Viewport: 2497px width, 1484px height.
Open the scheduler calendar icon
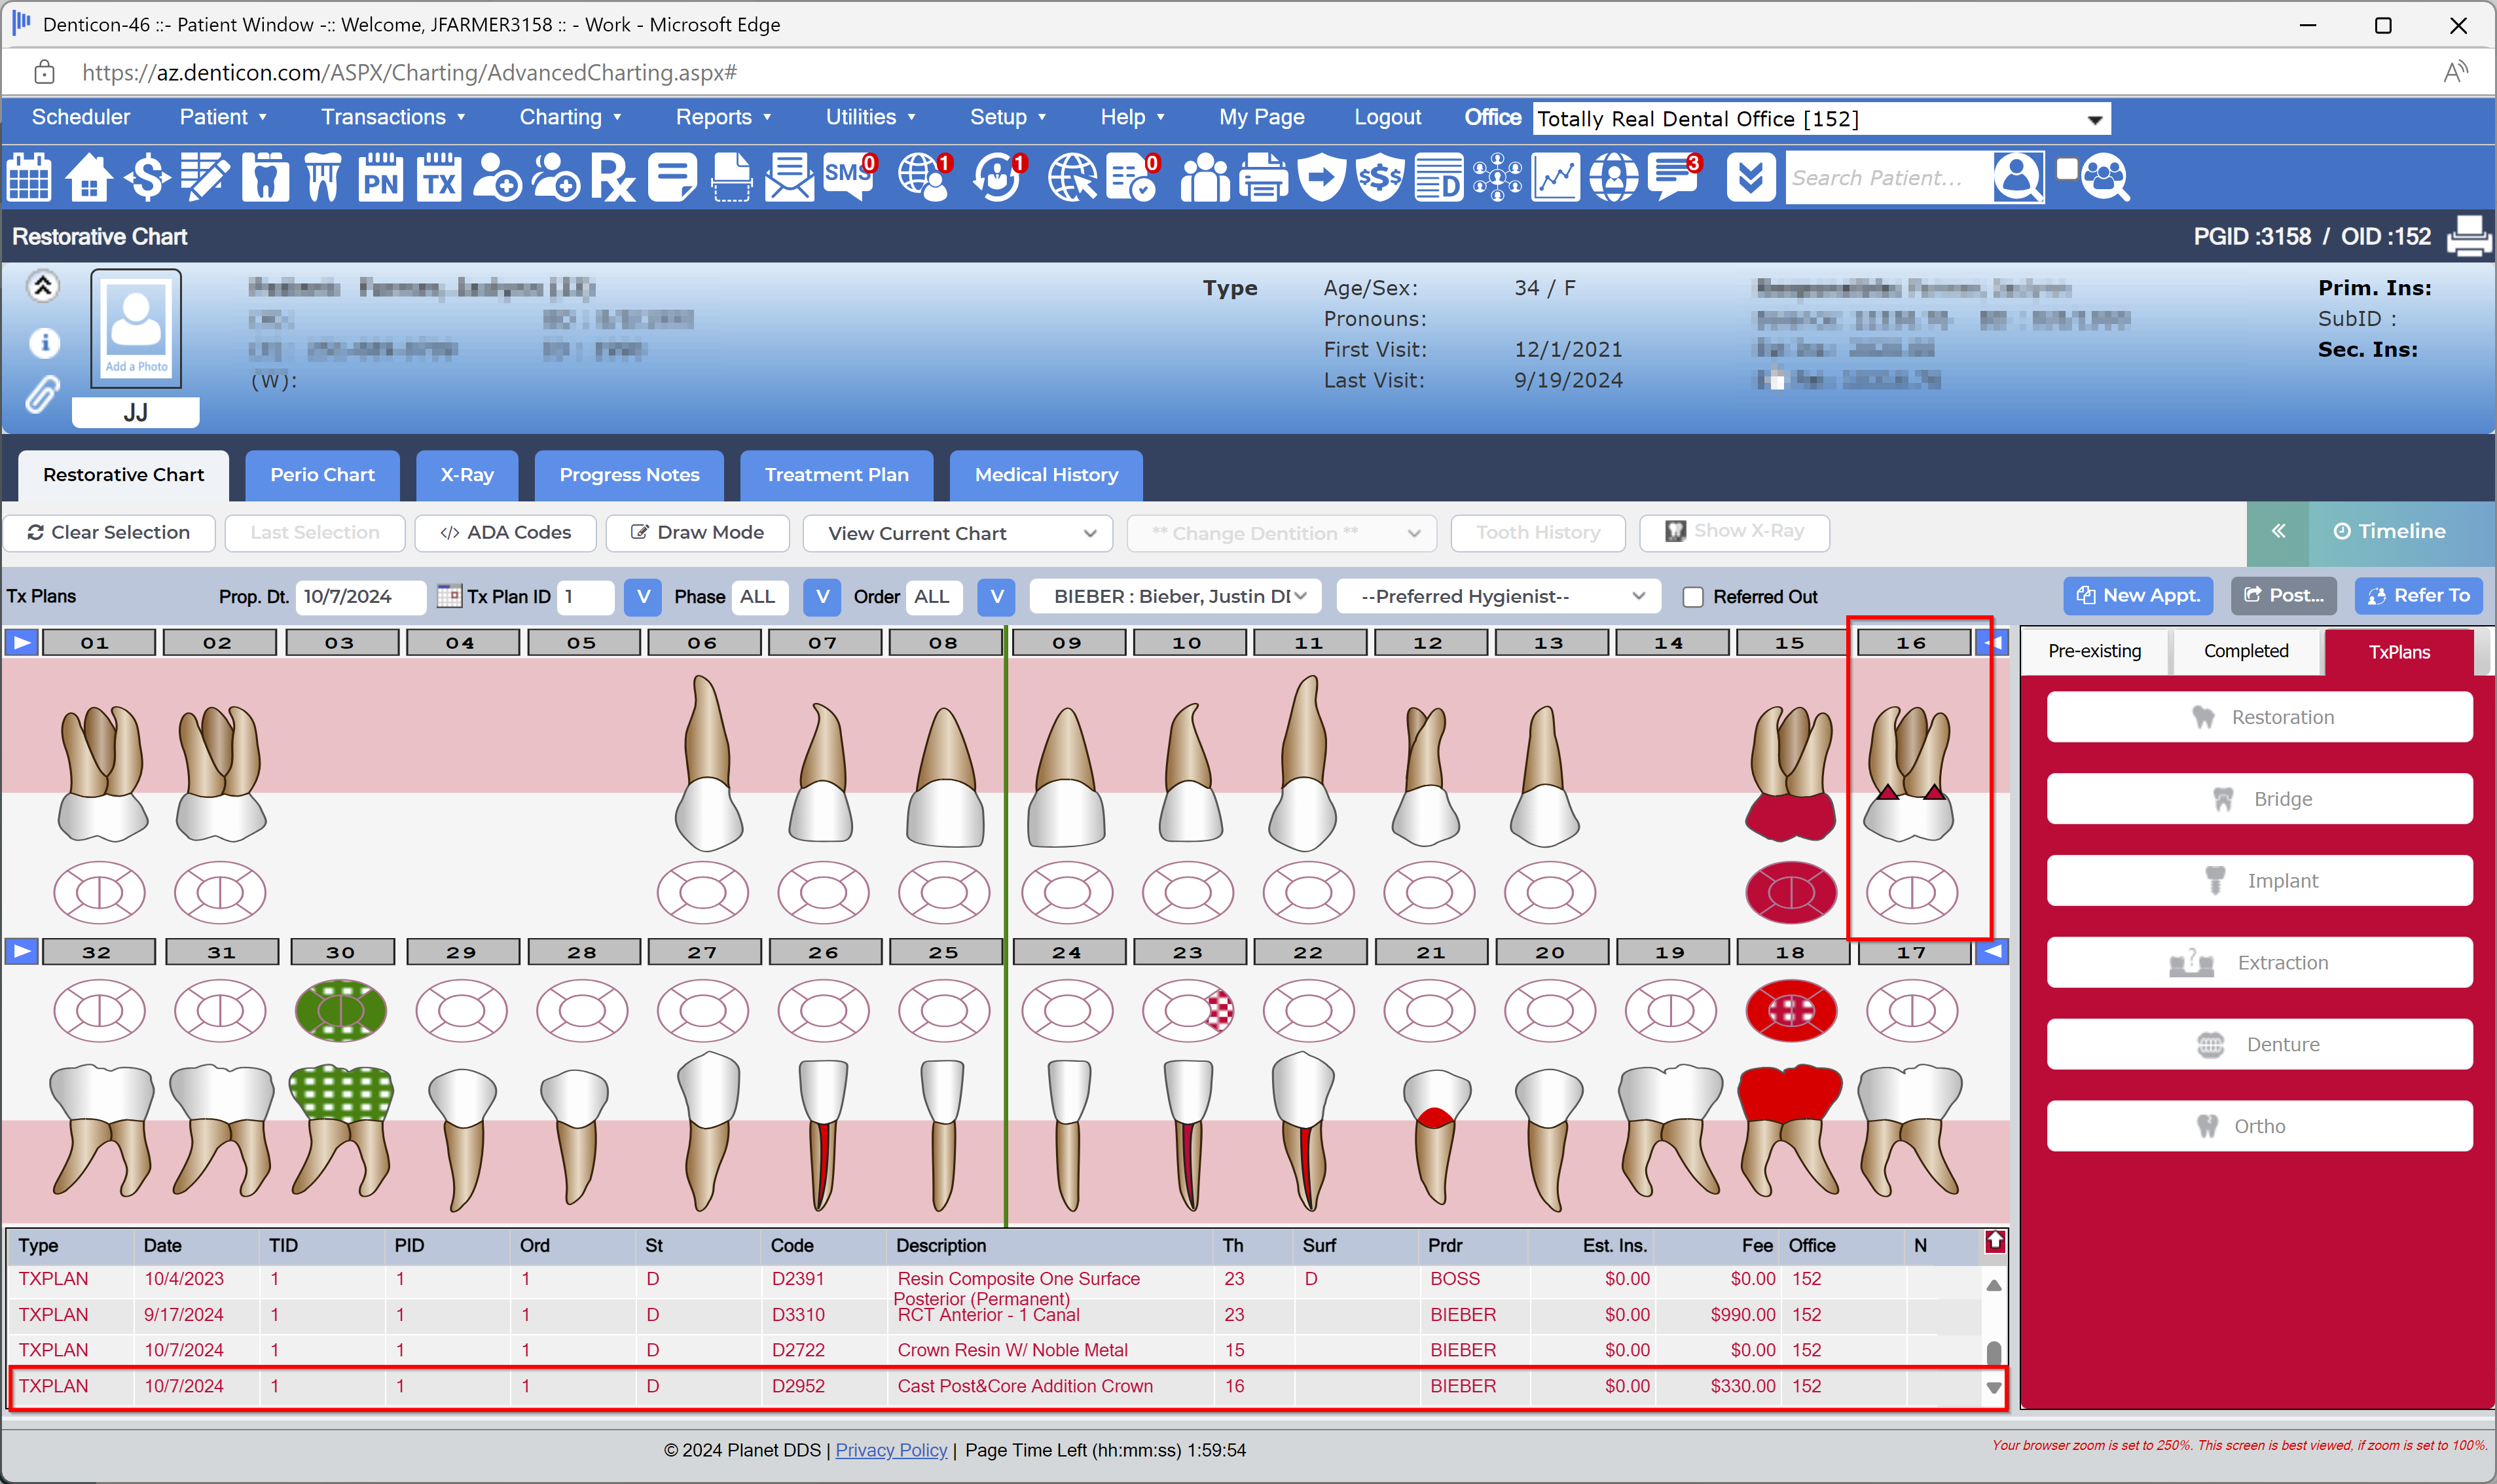click(29, 178)
